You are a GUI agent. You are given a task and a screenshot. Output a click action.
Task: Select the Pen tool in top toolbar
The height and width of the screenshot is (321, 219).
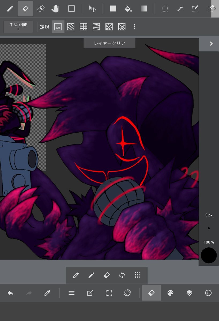(10, 9)
